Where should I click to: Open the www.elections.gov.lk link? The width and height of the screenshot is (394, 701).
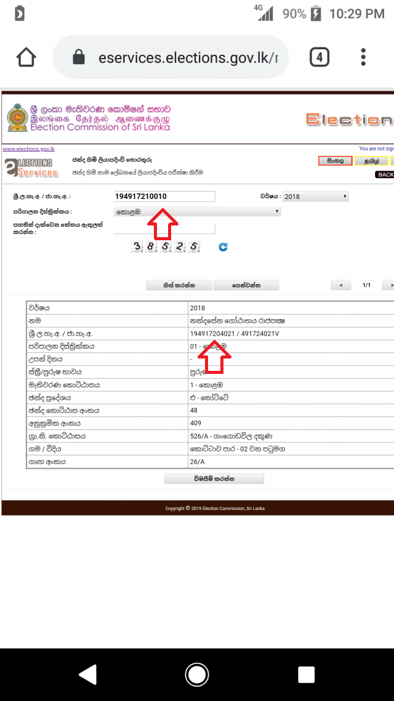28,149
